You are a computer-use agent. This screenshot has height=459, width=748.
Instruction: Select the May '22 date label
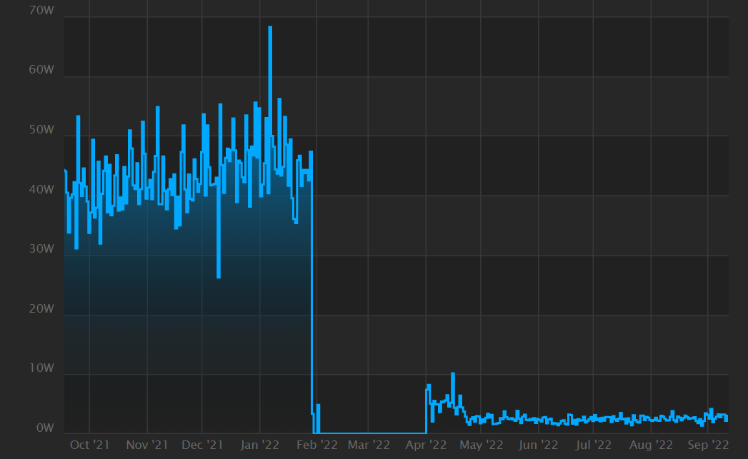point(481,445)
